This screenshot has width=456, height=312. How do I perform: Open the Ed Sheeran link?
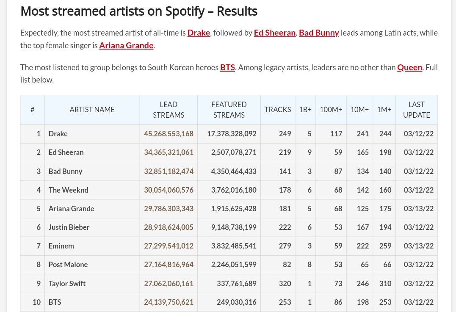click(274, 33)
